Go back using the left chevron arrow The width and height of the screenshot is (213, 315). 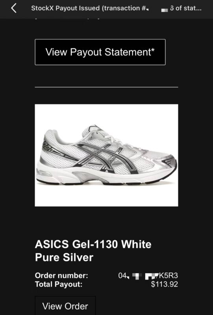coord(14,8)
